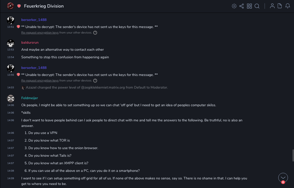Open the integrations grid icon

249,6
